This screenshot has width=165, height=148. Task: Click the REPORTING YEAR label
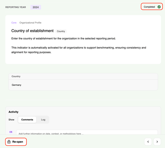[15, 7]
